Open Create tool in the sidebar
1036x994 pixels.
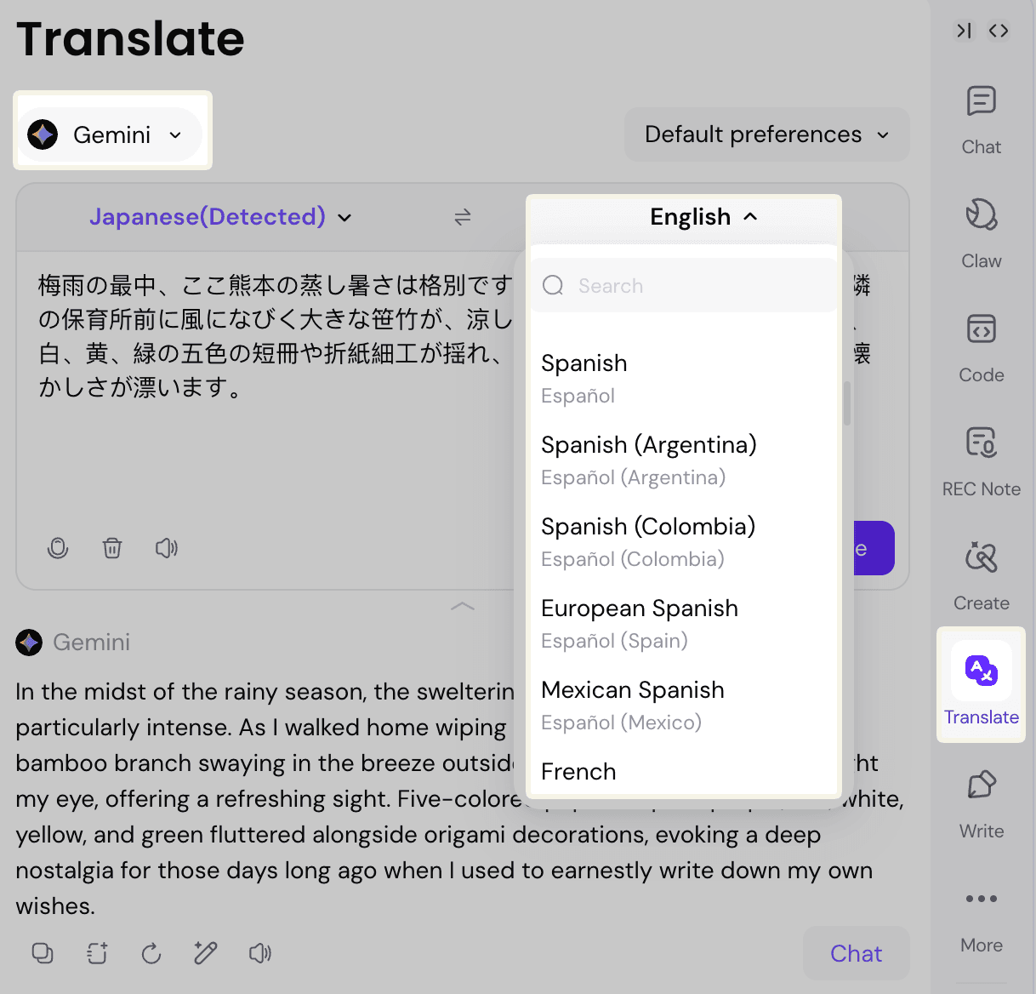tap(981, 576)
